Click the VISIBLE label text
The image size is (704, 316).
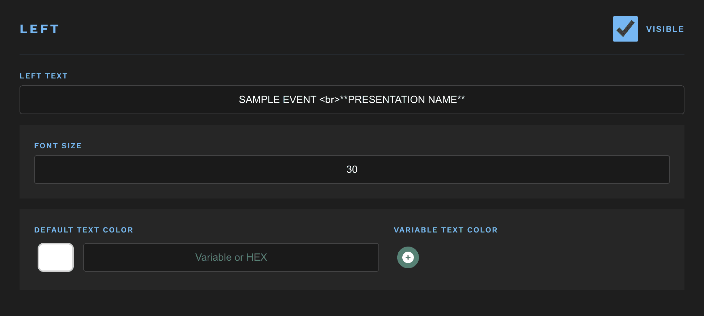(x=665, y=29)
